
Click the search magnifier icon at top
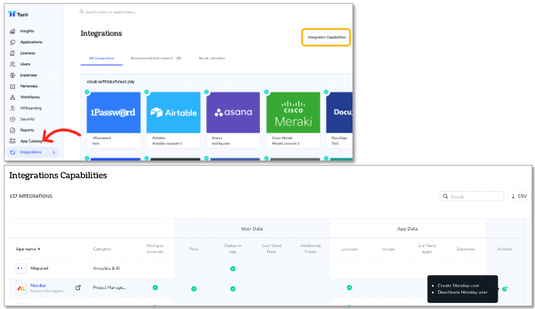click(x=81, y=11)
